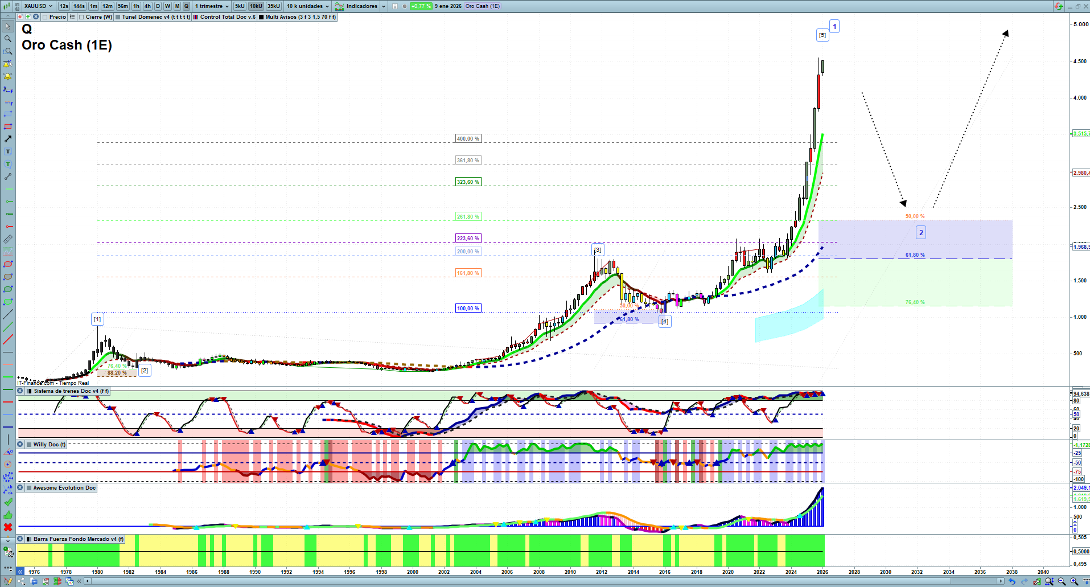Image resolution: width=1090 pixels, height=587 pixels.
Task: Open the share icon in bottom toolbar
Action: point(21,581)
